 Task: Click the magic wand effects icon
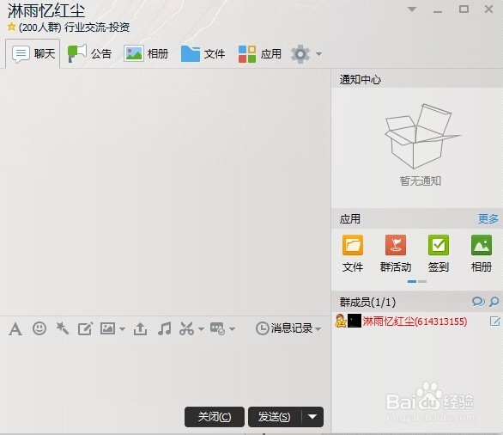point(63,328)
